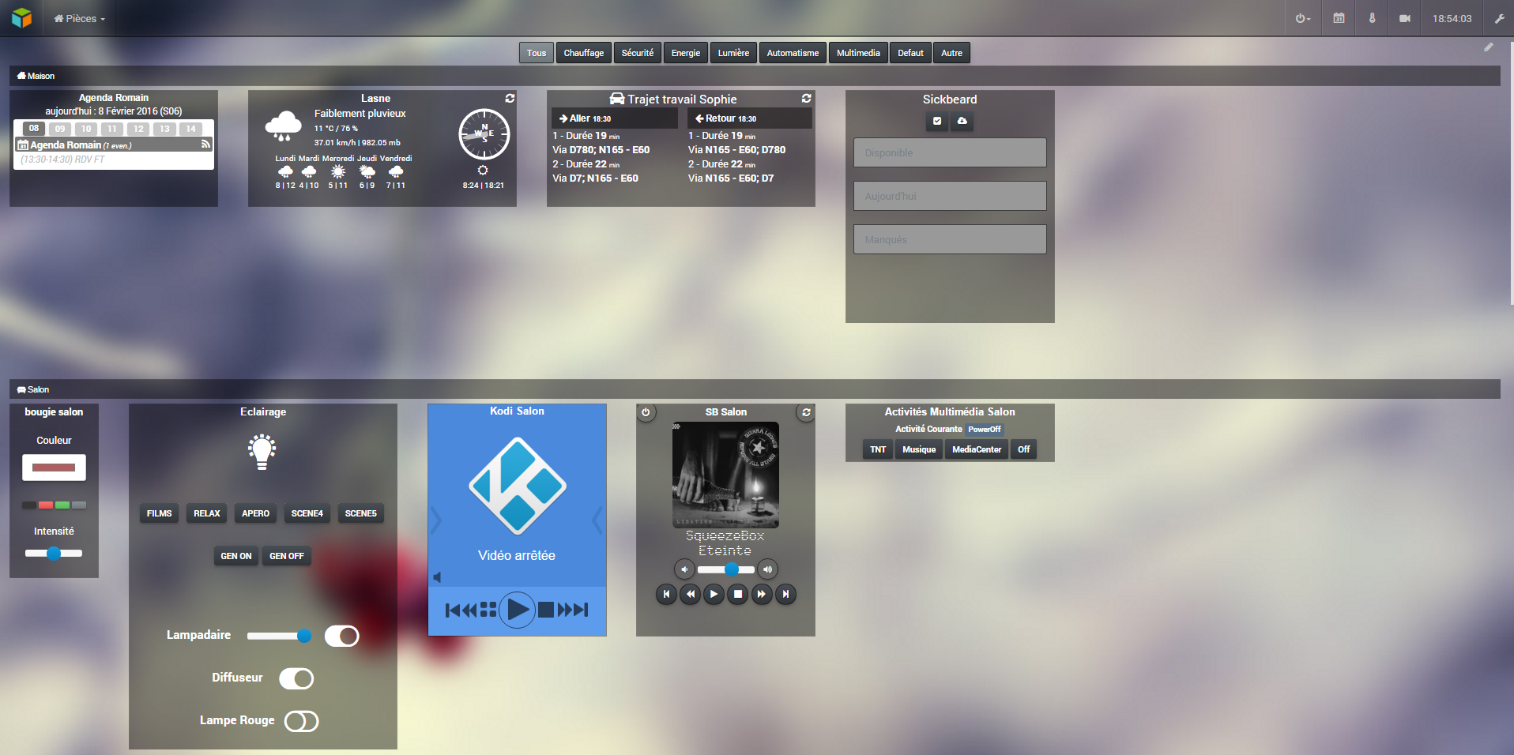Expand the Kodi Salon left-side chevron
Viewport: 1514px width, 755px height.
click(436, 520)
